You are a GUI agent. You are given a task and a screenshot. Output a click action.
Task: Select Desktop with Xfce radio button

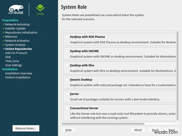67,65
